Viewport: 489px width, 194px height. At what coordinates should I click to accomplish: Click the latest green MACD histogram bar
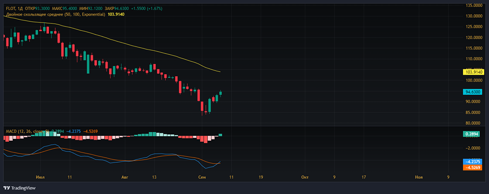220,135
